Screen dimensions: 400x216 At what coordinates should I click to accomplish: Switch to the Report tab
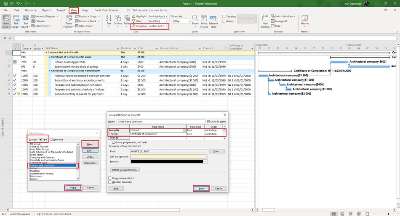point(46,10)
